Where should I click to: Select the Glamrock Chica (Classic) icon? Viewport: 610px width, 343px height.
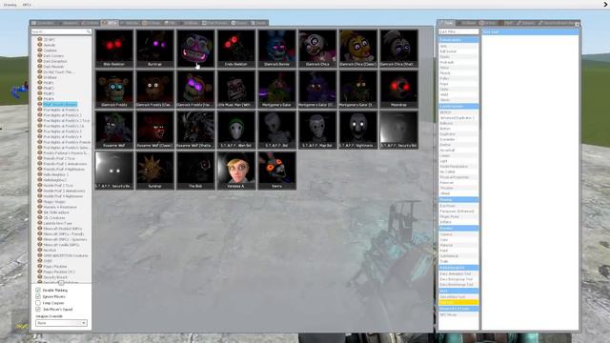[358, 49]
